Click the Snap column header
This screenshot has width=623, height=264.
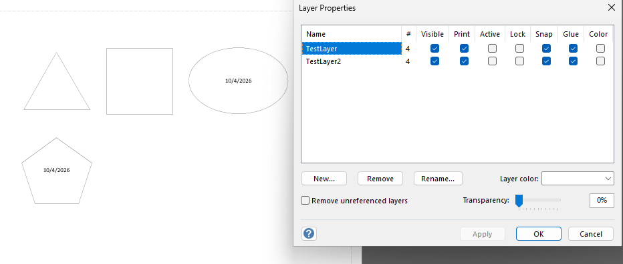point(544,34)
